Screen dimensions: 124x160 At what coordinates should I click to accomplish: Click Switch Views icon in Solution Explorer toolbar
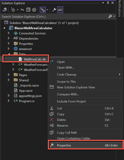(x=4, y=10)
